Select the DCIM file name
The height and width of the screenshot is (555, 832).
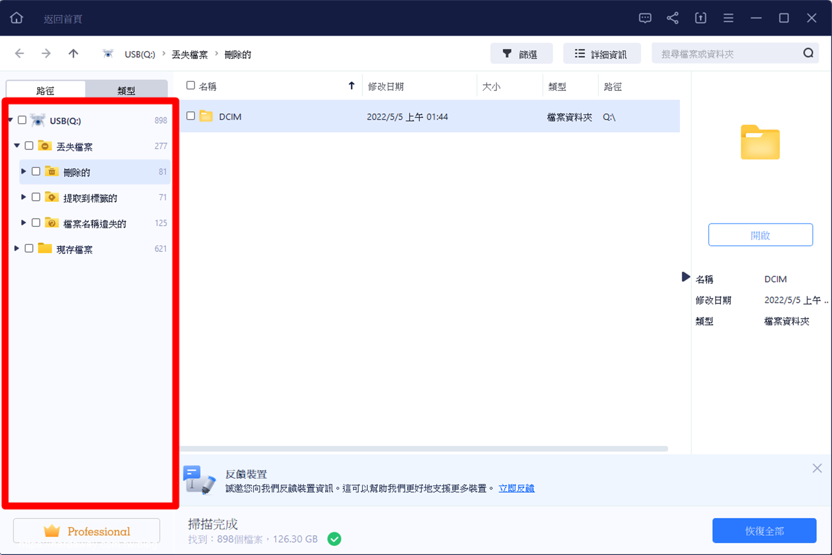click(230, 117)
